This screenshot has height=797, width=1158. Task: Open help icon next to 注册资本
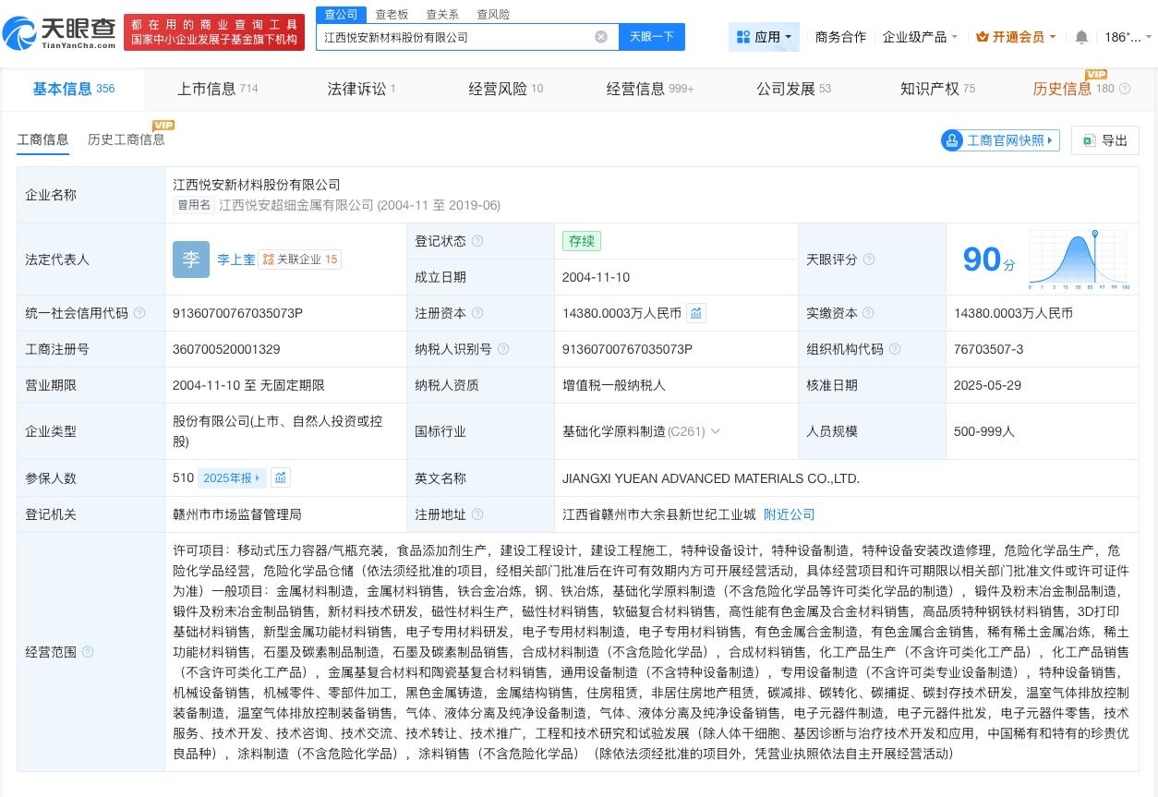(x=477, y=313)
